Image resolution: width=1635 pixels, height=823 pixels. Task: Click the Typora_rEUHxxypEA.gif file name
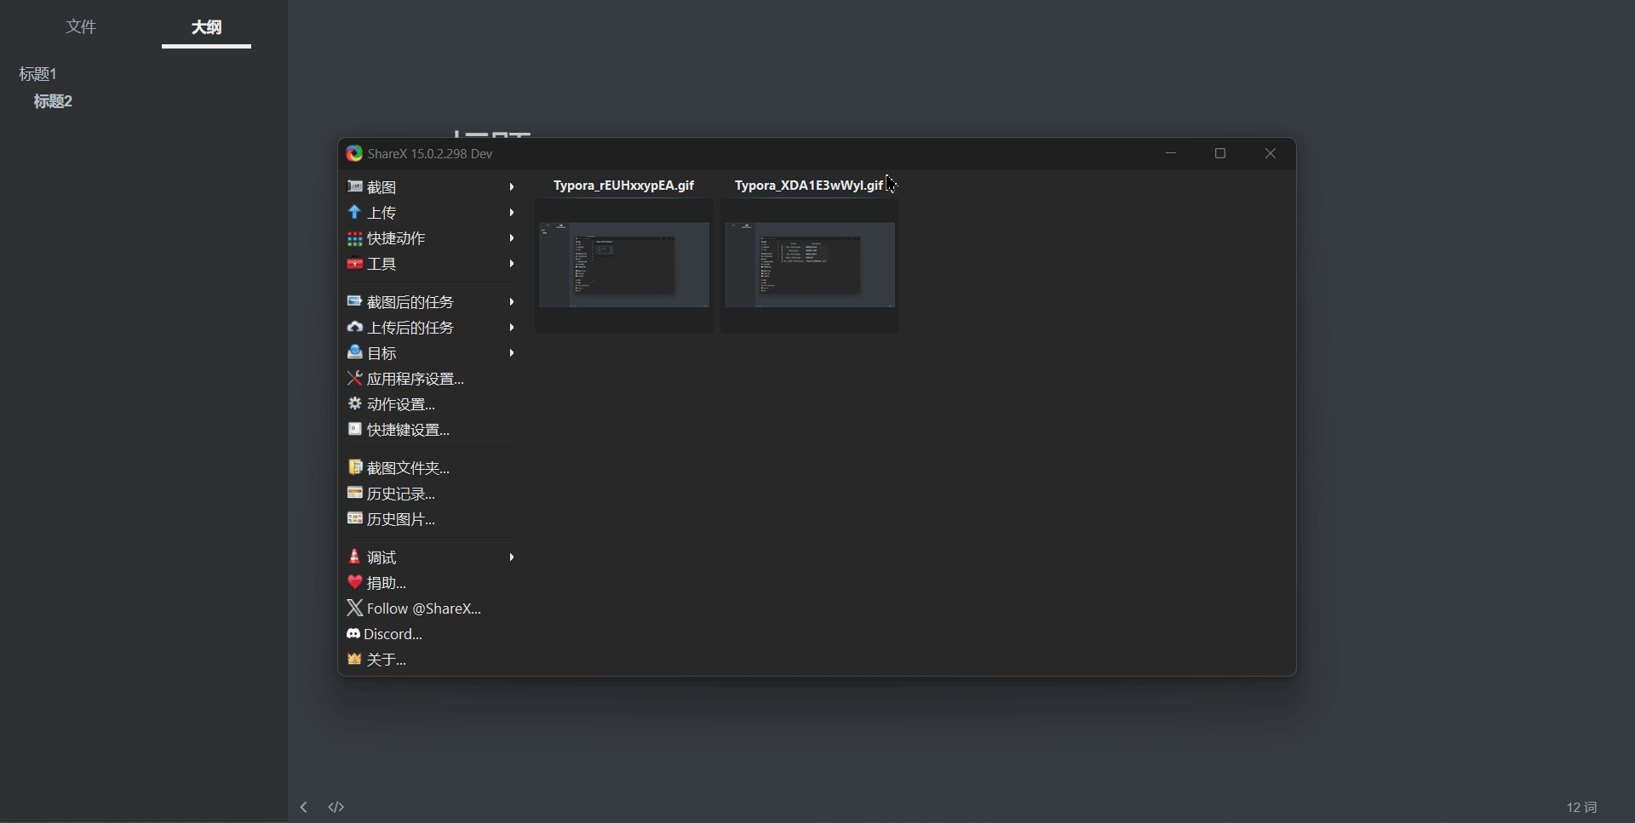tap(623, 186)
